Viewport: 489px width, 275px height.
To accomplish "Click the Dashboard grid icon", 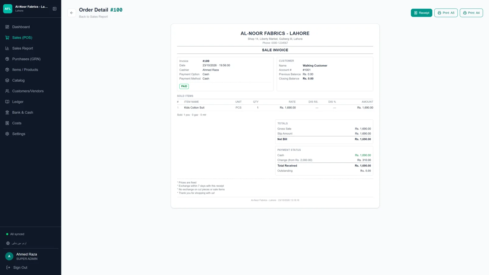I will tap(7, 27).
